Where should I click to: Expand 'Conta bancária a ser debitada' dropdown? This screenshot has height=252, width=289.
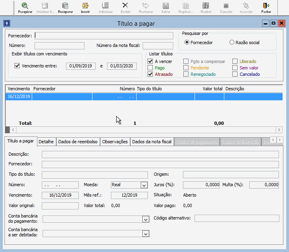click(x=146, y=234)
